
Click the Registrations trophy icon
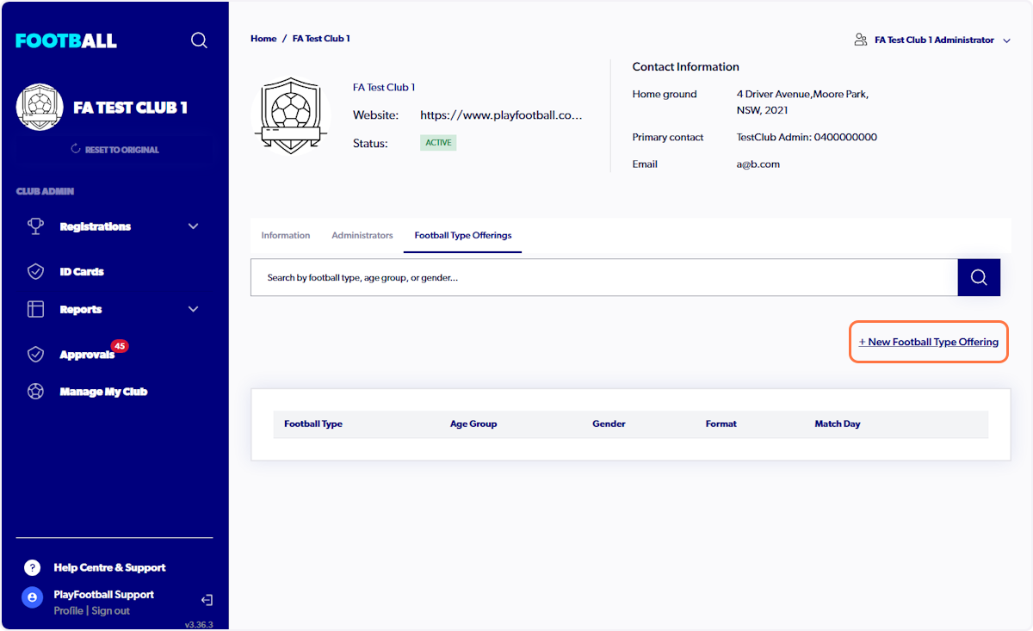tap(35, 226)
